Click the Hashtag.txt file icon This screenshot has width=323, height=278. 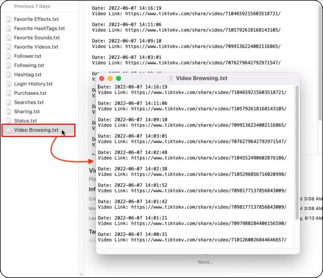8,75
